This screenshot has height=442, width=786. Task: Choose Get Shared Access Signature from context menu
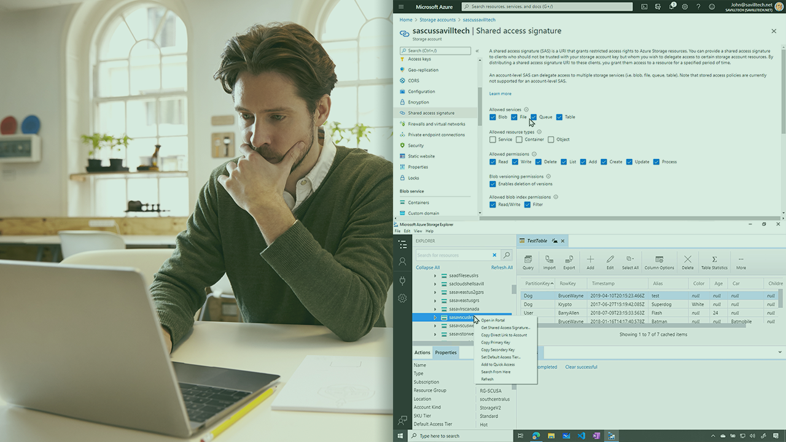(x=505, y=328)
